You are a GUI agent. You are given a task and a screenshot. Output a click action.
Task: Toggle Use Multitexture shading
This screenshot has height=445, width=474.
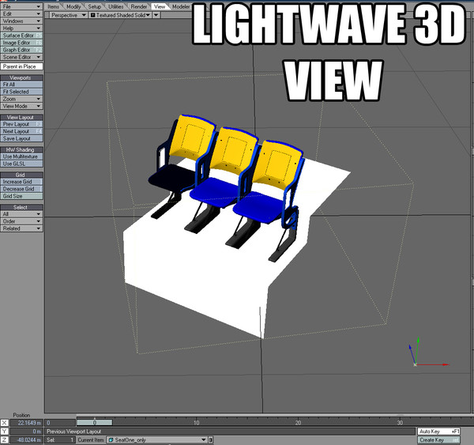21,157
